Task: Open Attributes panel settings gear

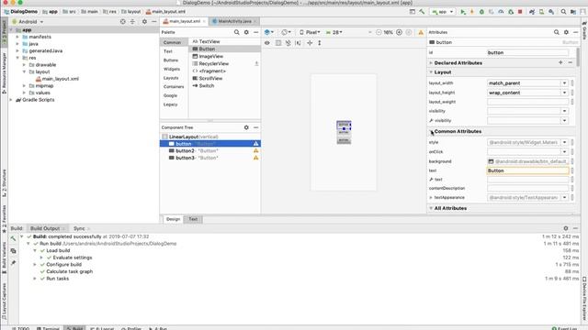Action: click(566, 33)
